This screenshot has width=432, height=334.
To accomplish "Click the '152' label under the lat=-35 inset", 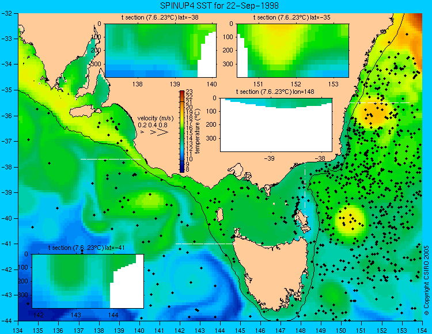I will [296, 84].
